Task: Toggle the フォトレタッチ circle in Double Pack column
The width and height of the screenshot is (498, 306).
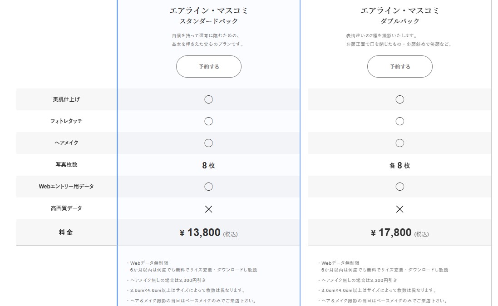Action: tap(399, 121)
